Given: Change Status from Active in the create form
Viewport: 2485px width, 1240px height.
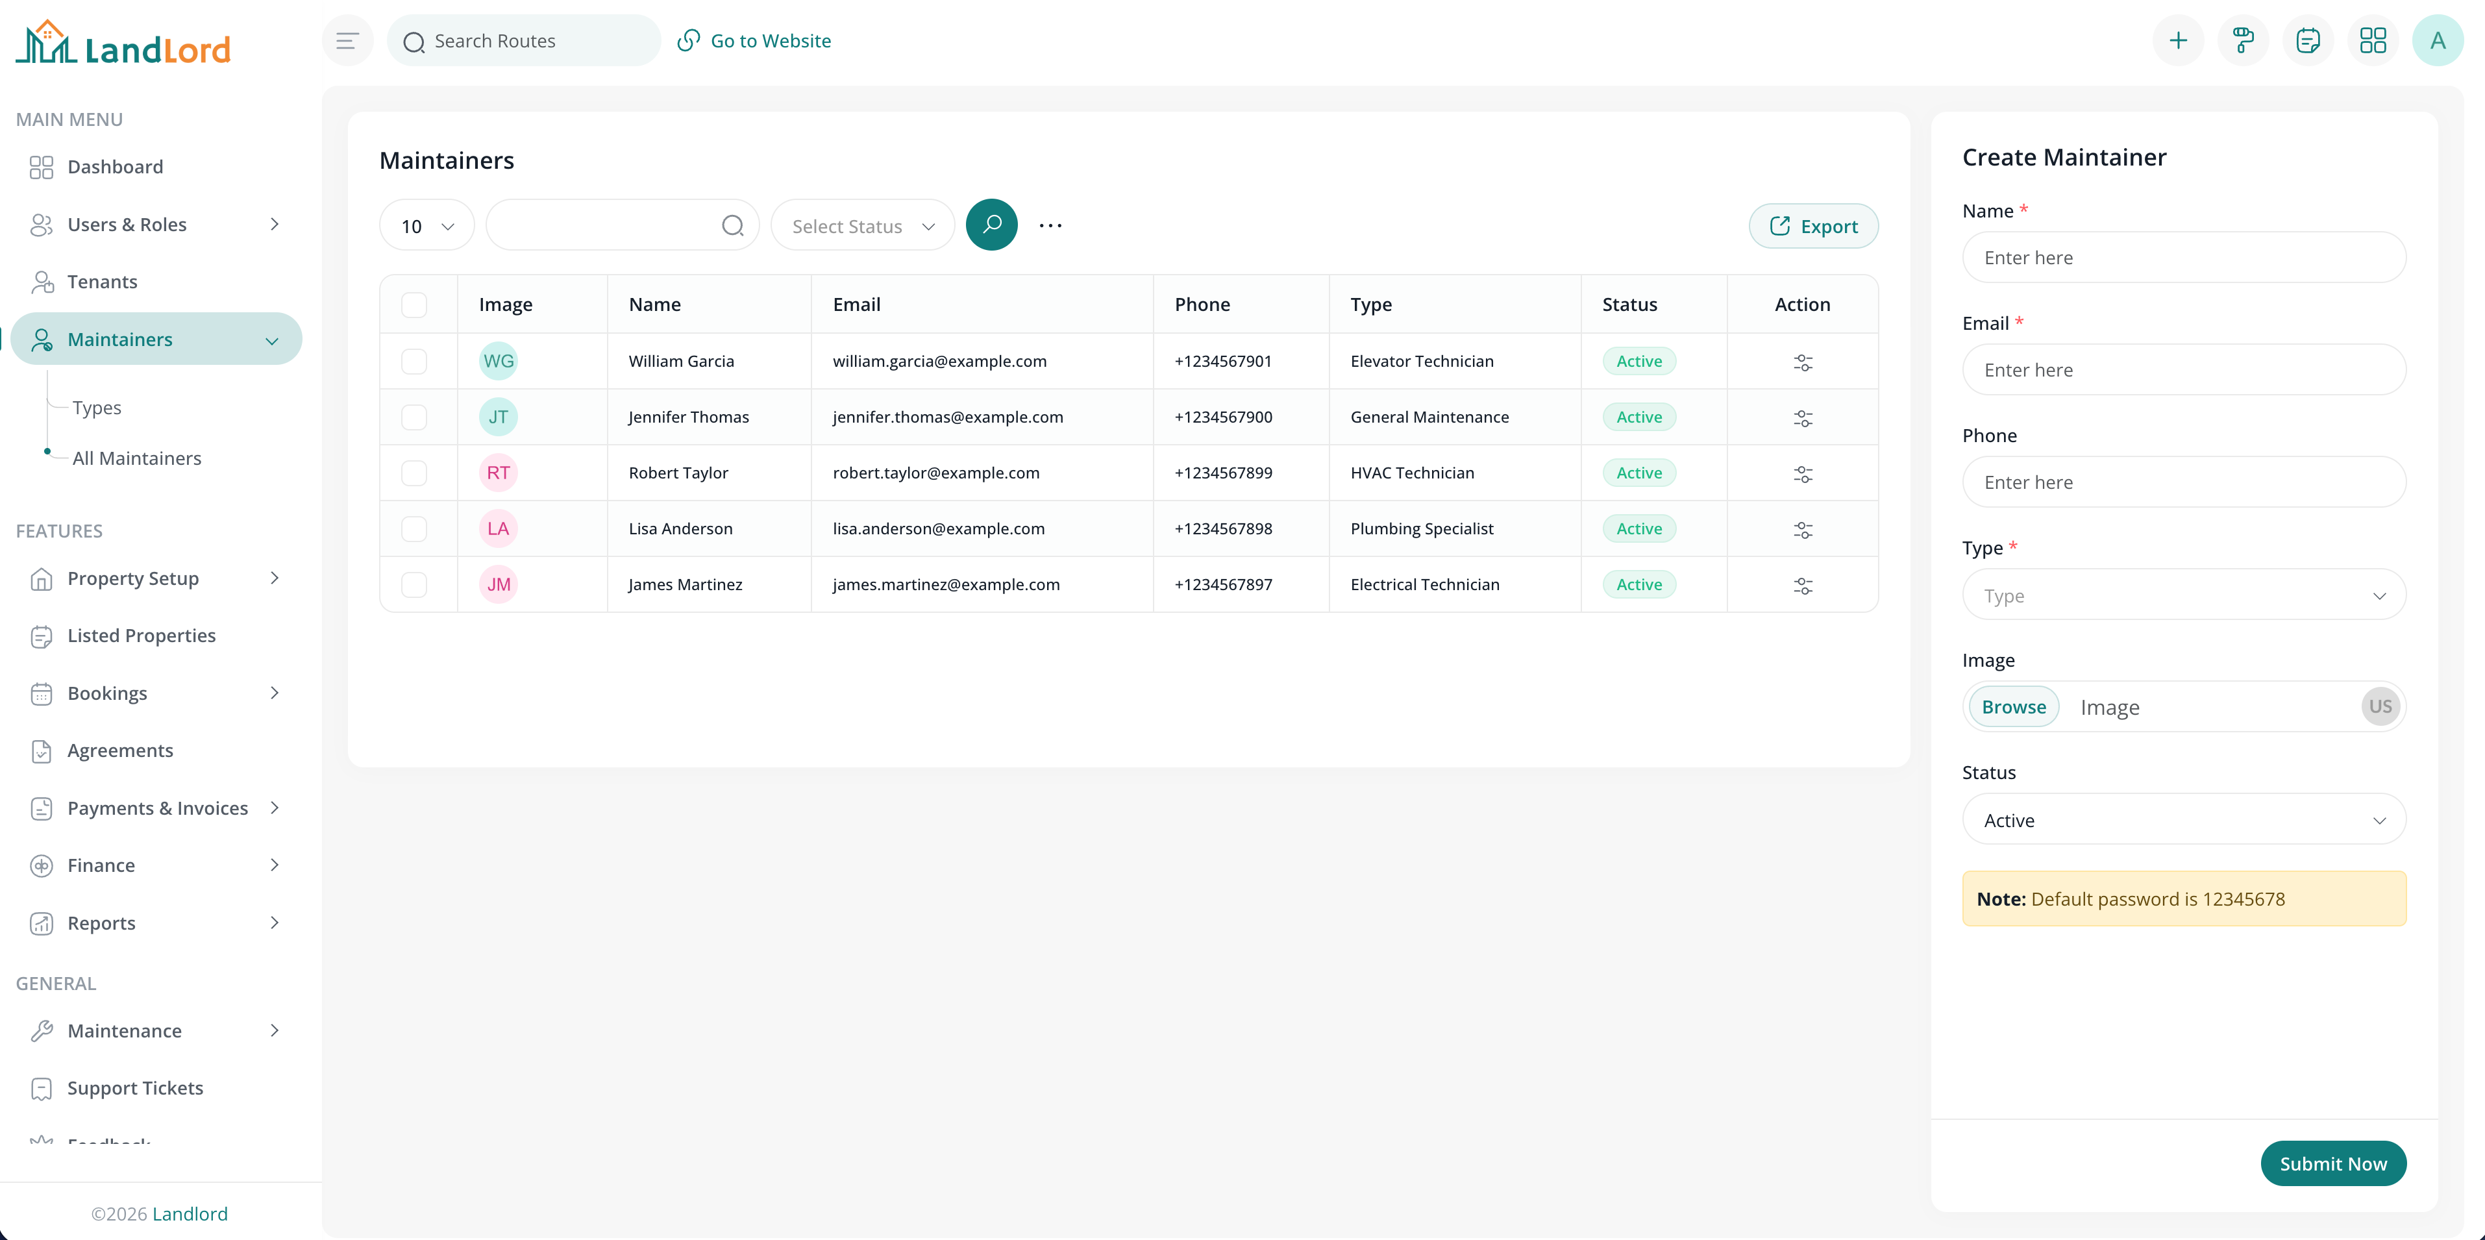Looking at the screenshot, I should pos(2183,819).
